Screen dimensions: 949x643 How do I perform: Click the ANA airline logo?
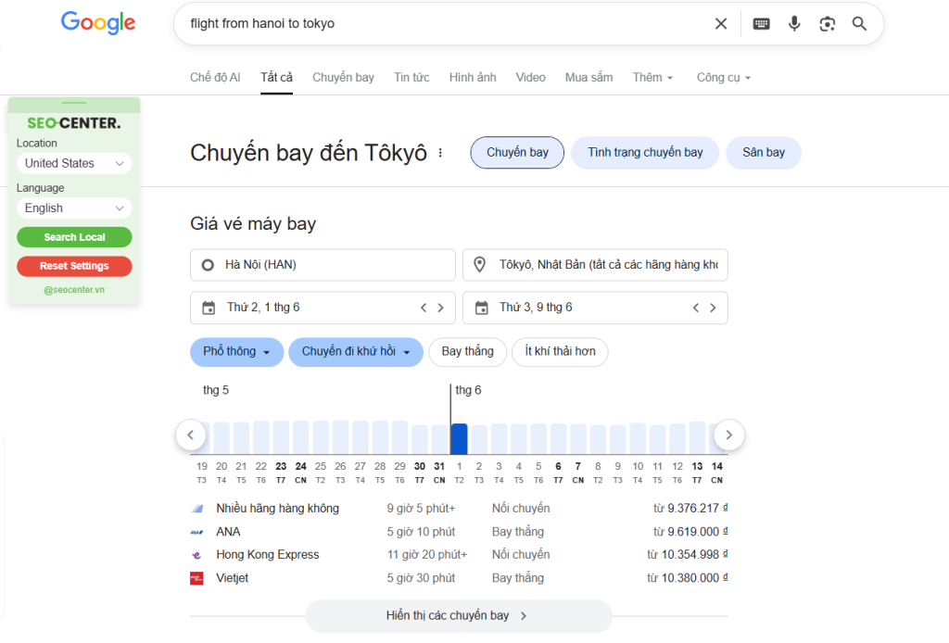tap(196, 531)
